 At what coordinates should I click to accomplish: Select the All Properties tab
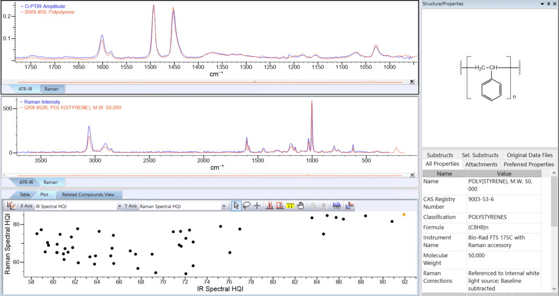click(x=442, y=164)
